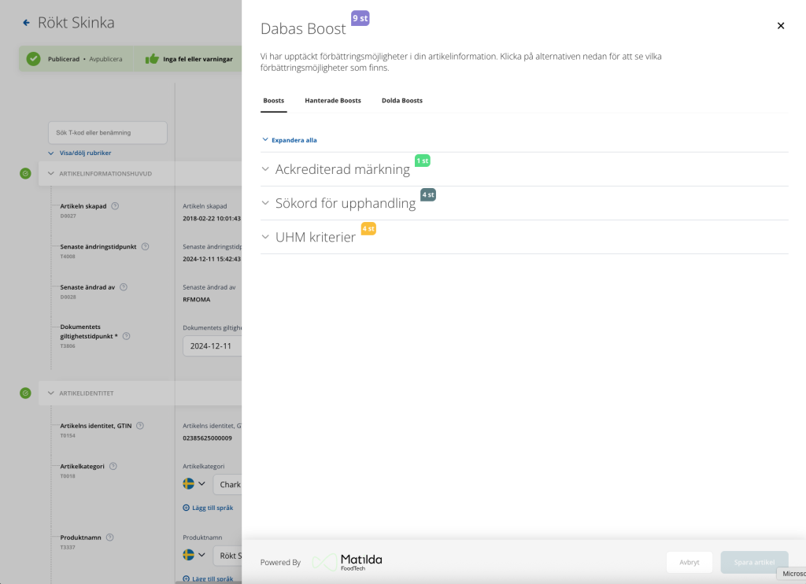This screenshot has height=584, width=806.
Task: Click GTIN value 02385625000009
Action: point(207,438)
